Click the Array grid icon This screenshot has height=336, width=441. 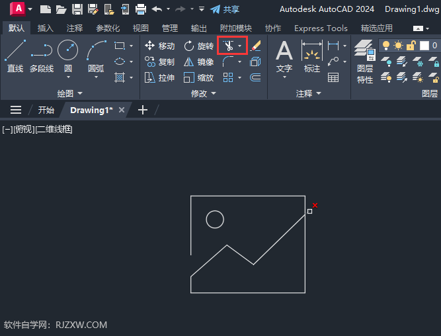(228, 77)
